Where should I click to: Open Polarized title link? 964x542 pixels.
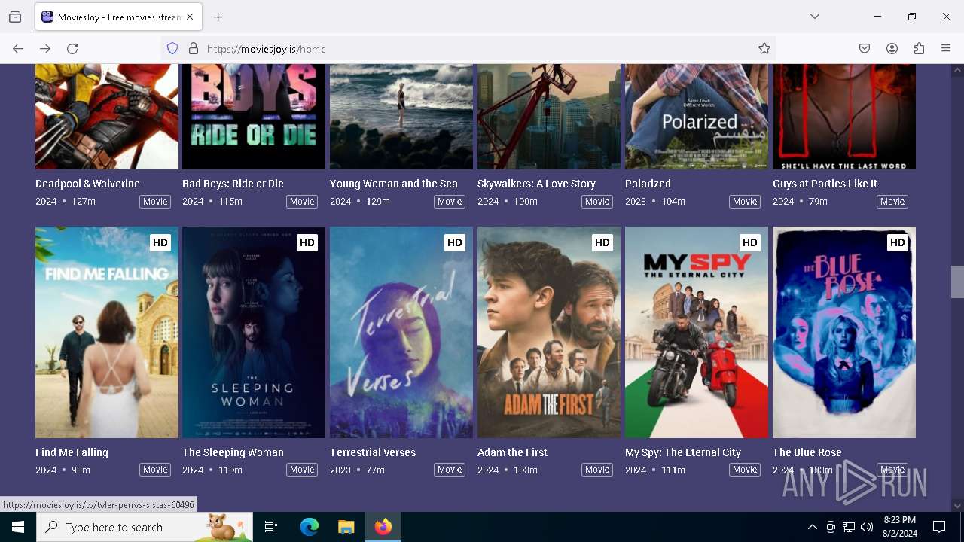point(648,184)
